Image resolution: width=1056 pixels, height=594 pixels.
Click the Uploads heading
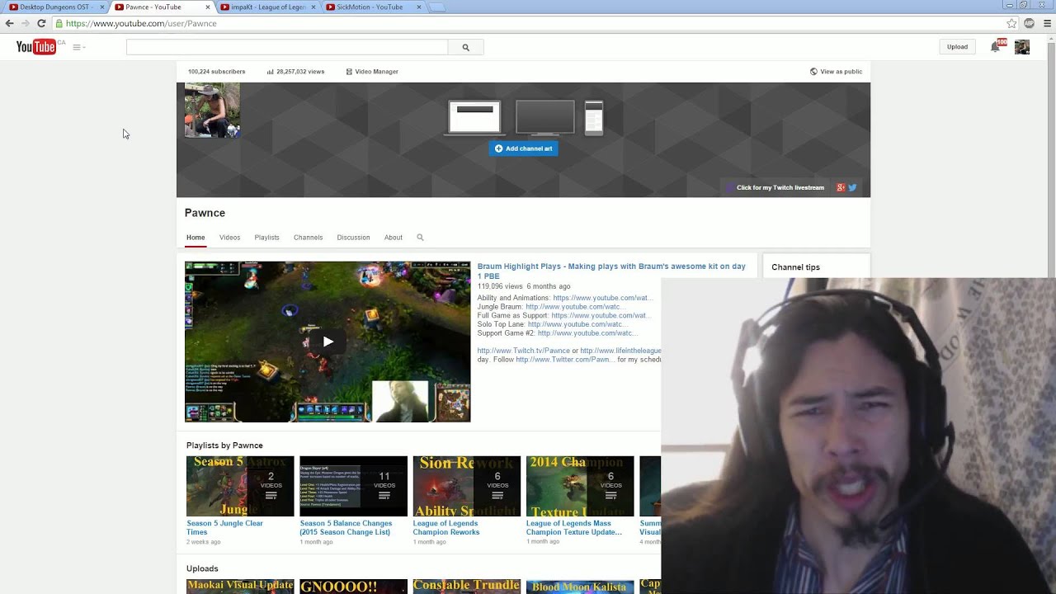tap(202, 568)
